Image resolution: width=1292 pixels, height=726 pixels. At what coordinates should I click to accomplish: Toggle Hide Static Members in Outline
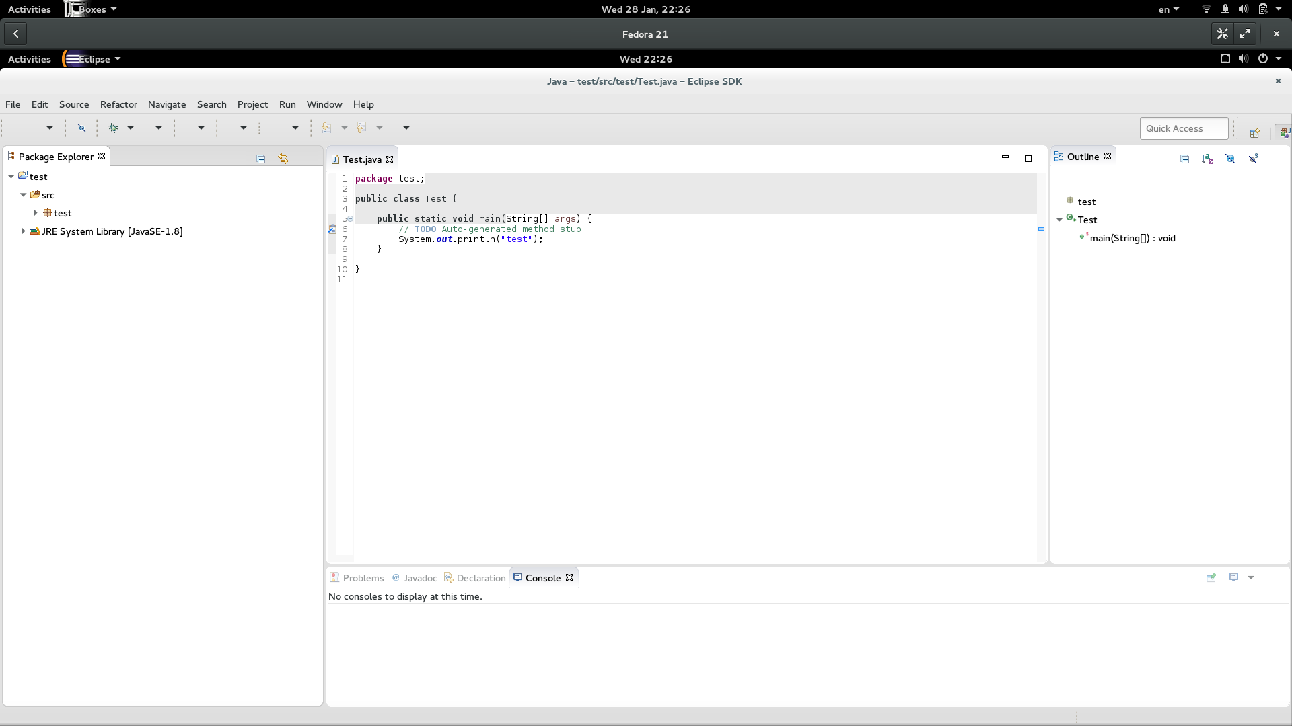pyautogui.click(x=1254, y=159)
